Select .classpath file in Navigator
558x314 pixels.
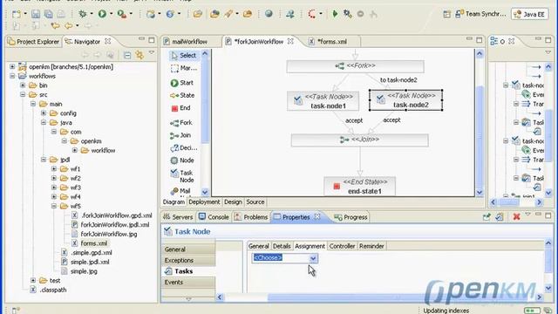pos(49,290)
